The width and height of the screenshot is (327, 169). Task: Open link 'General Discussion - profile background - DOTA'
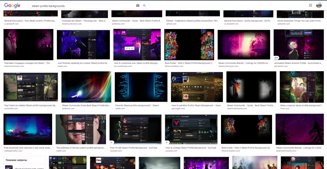point(248,21)
